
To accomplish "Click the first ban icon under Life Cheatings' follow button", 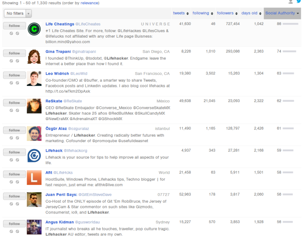I will (11, 33).
